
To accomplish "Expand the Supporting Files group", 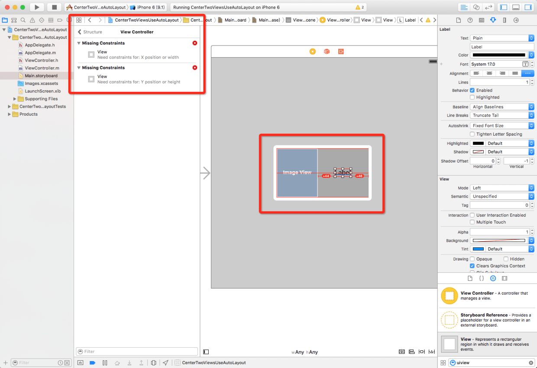I will (x=15, y=99).
